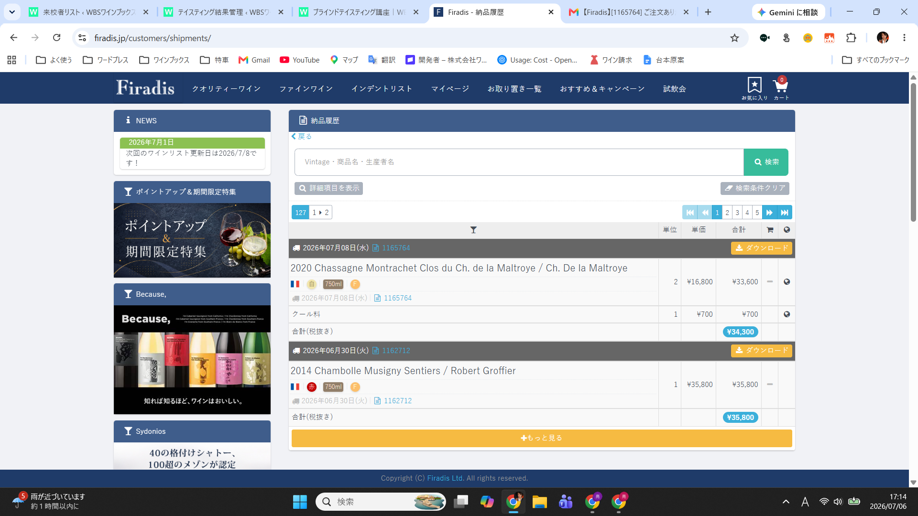
Task: Open order link 1162712 in shipment header
Action: click(x=396, y=351)
